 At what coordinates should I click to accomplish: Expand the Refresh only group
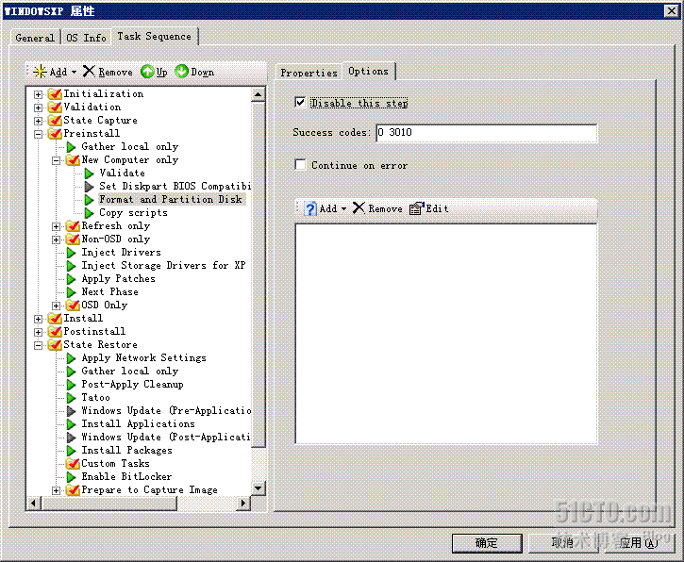point(57,226)
